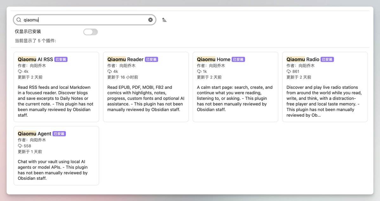Open the Qiaomu Radio plugin title

pos(303,59)
